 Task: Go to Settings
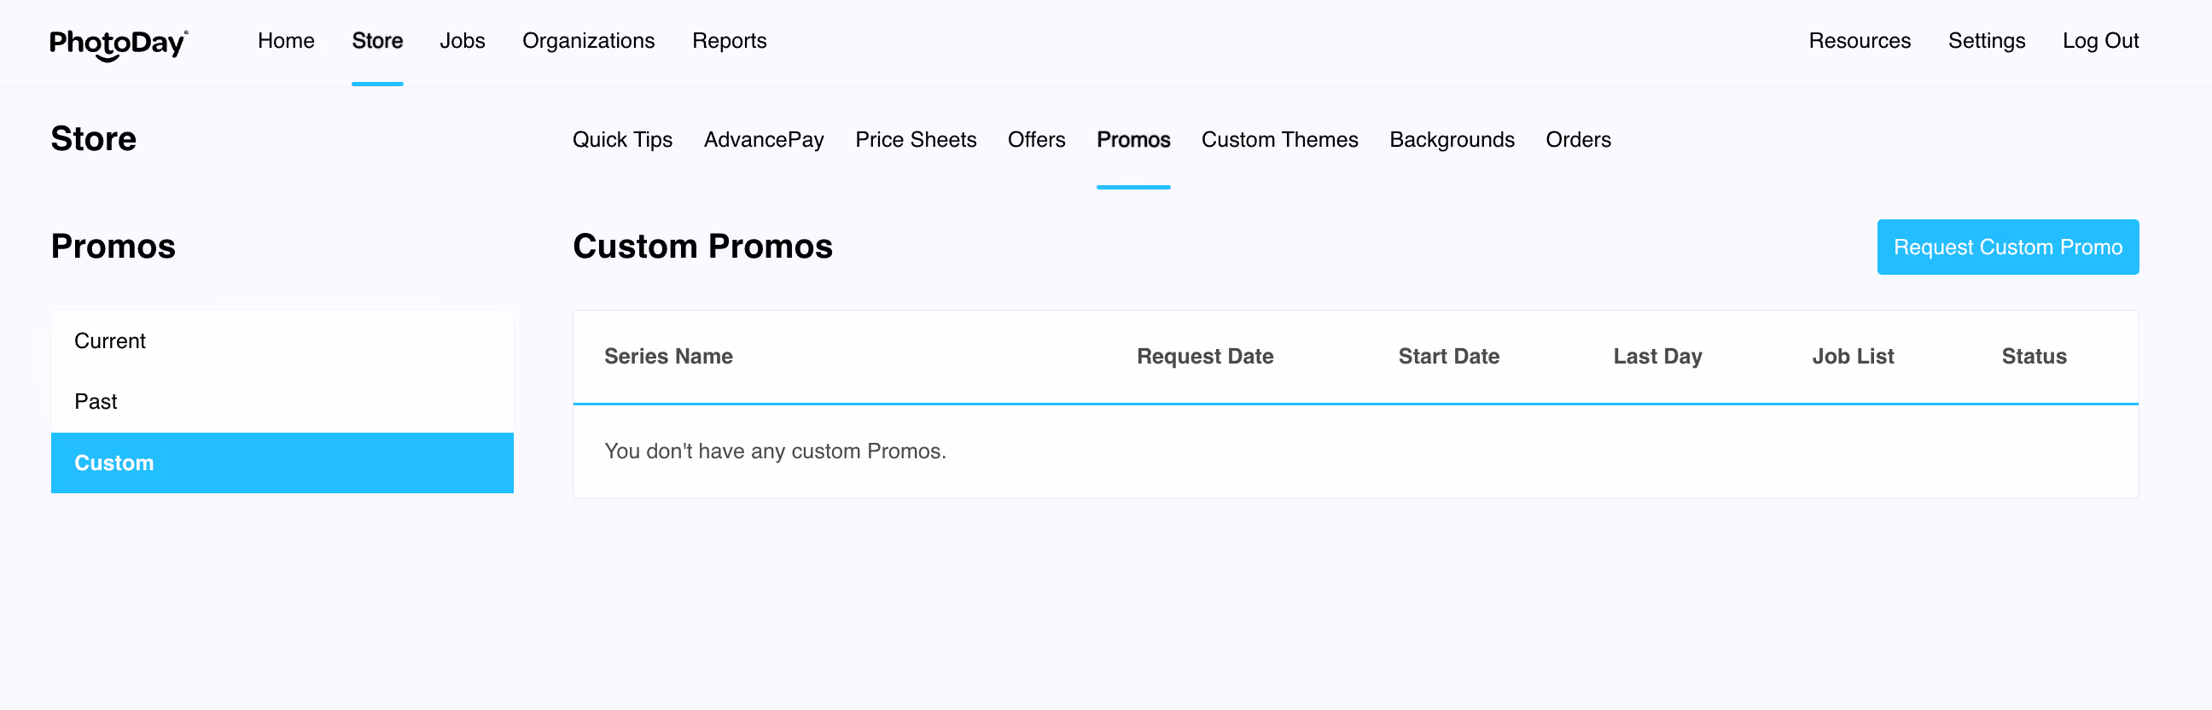coord(1986,40)
